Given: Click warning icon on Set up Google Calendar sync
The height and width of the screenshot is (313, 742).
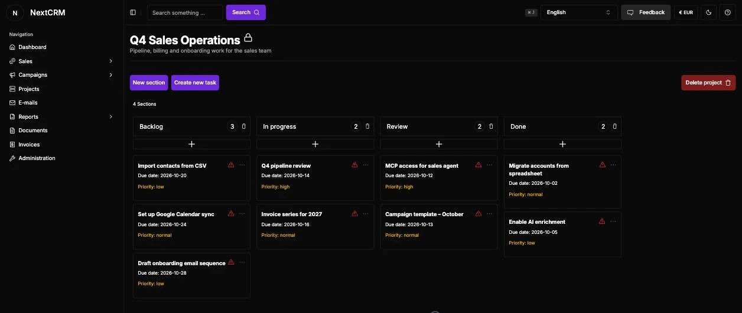Looking at the screenshot, I should [231, 213].
